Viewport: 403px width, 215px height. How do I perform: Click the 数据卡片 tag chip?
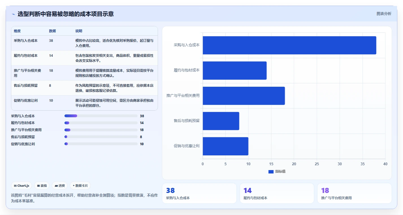(80, 186)
